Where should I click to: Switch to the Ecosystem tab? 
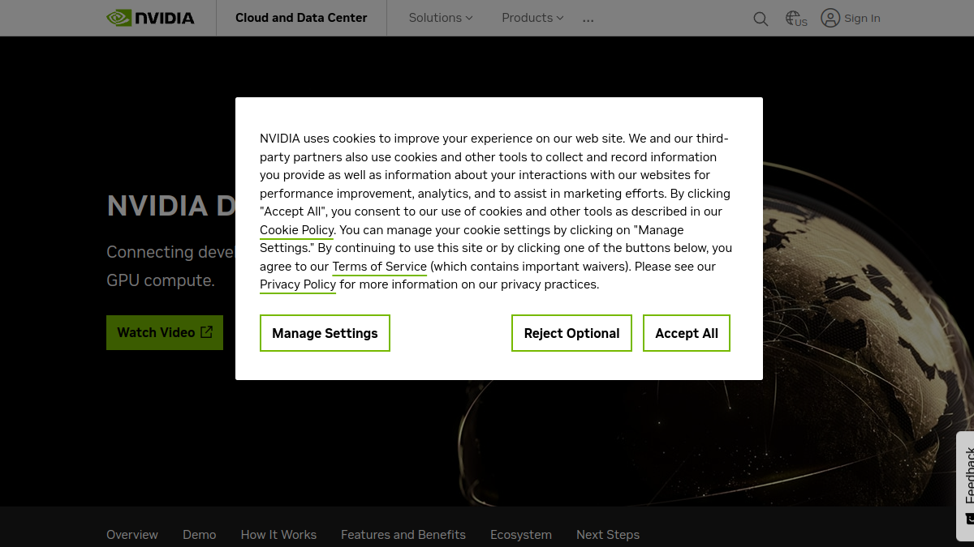(x=521, y=535)
